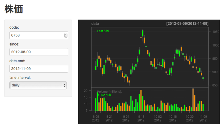Viewport: 222px width, 124px height.
Task: Click the tallest orange volume bar near 10 30
Action: (193, 99)
